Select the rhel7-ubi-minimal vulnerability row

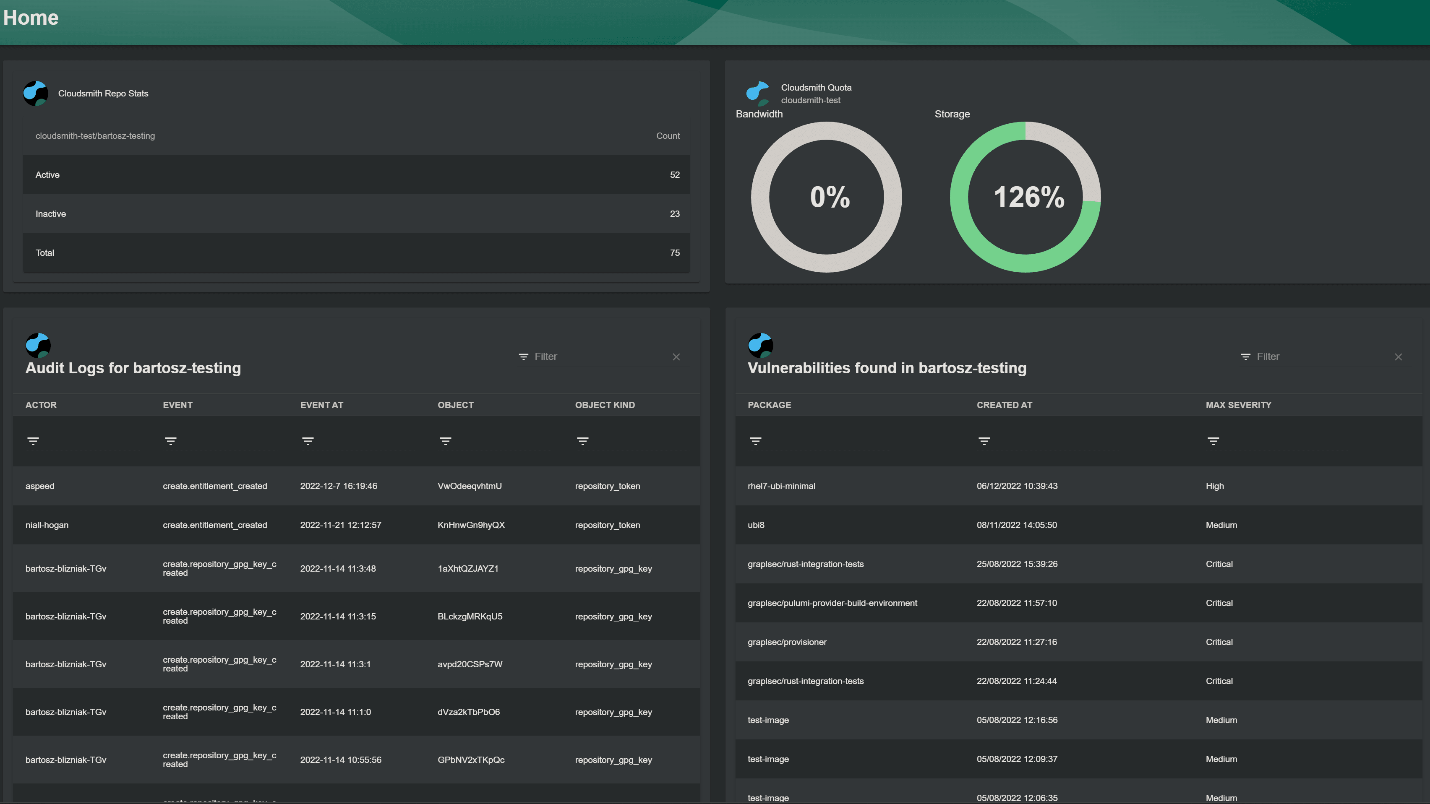click(781, 486)
